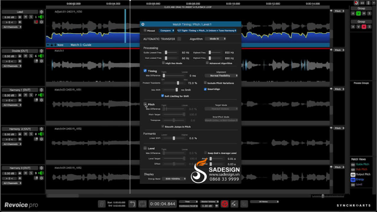Open the All Notes dropdown
Screen dimensions: 377x212
coord(264,202)
